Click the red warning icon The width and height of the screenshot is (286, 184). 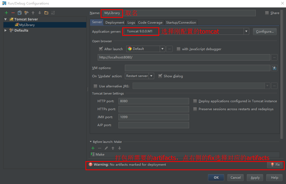91,165
